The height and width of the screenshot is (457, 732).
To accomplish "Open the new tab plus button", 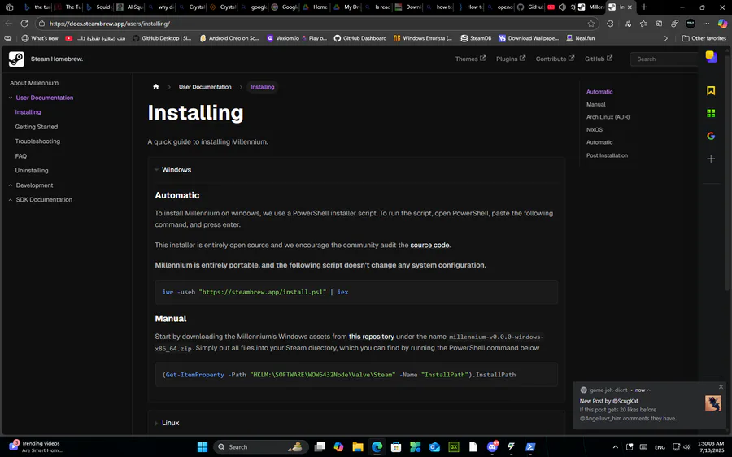I will pyautogui.click(x=644, y=7).
